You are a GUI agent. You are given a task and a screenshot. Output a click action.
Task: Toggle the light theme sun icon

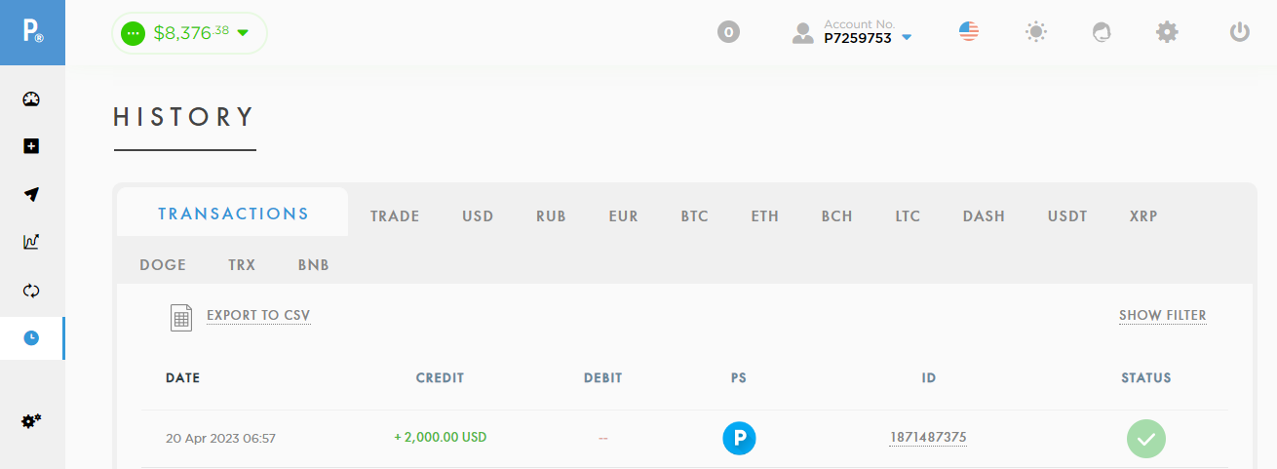click(1035, 32)
